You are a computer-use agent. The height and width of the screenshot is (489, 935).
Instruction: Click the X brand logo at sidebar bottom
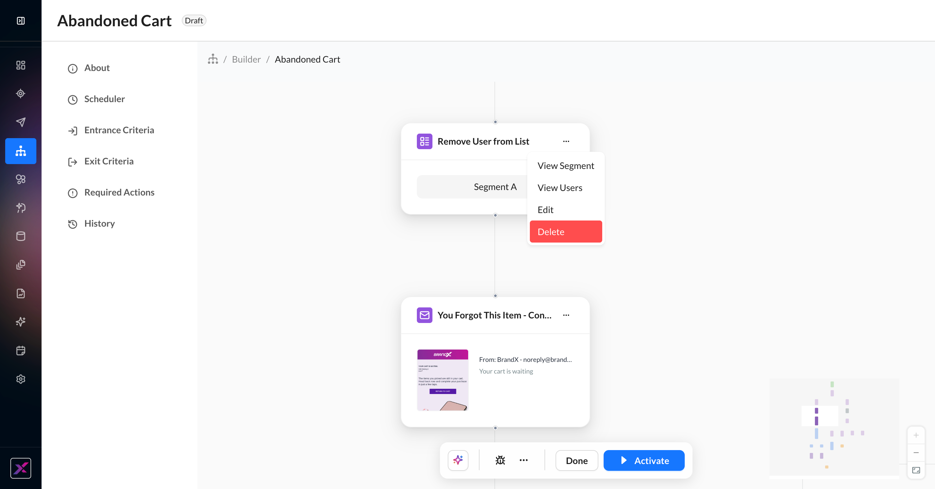tap(21, 468)
